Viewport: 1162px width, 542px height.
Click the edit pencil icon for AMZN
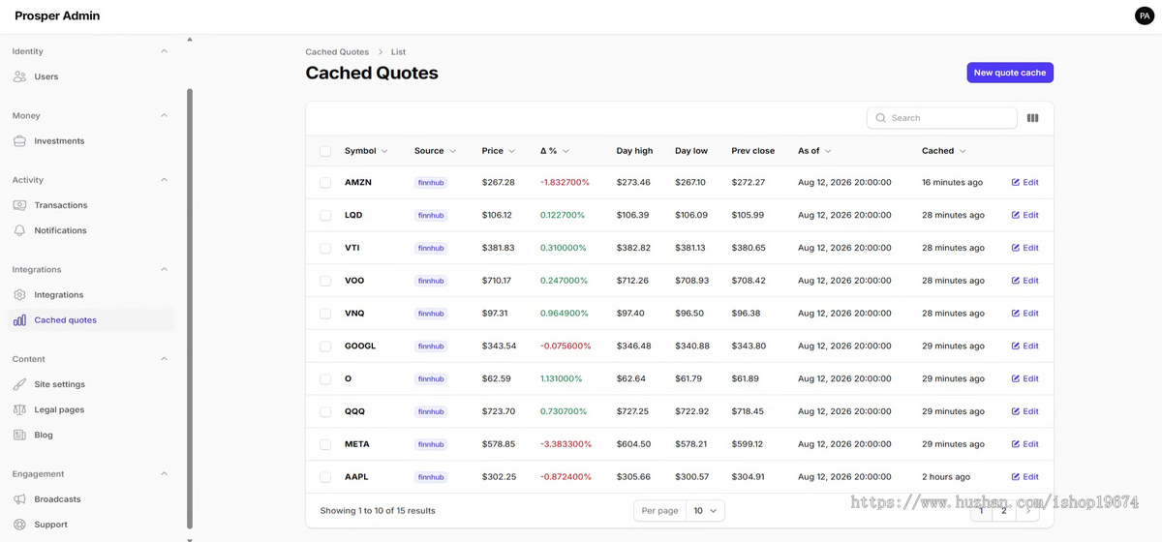tap(1016, 182)
